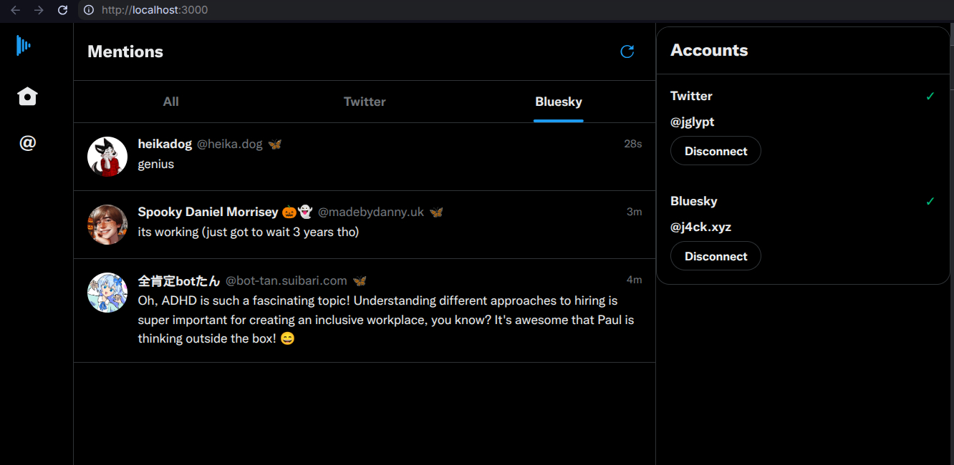Screen dimensions: 954x465
Task: Click the browser forward arrow
Action: pyautogui.click(x=39, y=10)
